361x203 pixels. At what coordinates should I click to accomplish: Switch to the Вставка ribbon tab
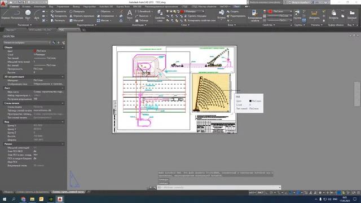click(27, 7)
